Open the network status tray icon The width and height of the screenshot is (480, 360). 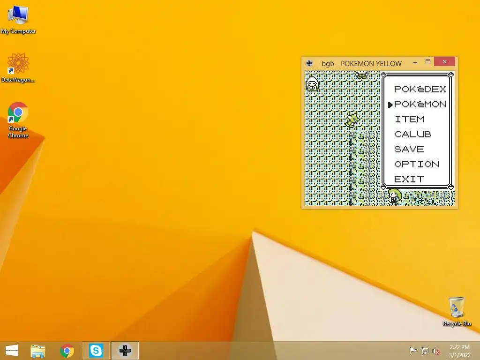[x=425, y=351]
